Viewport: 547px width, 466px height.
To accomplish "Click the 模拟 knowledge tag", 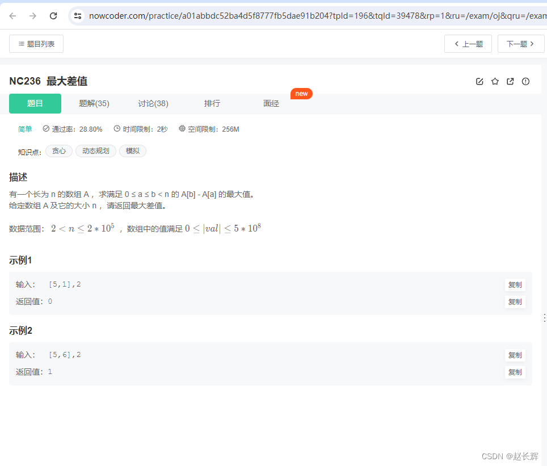I will coord(133,151).
